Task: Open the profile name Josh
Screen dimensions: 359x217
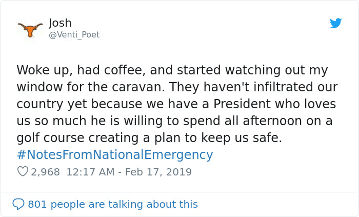Action: pyautogui.click(x=60, y=23)
